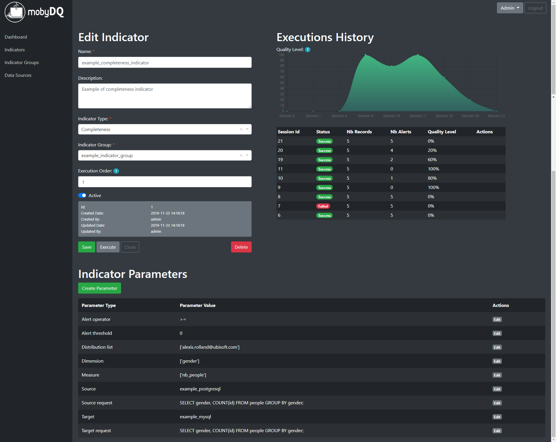
Task: Open the Admin dropdown menu
Action: (x=510, y=8)
